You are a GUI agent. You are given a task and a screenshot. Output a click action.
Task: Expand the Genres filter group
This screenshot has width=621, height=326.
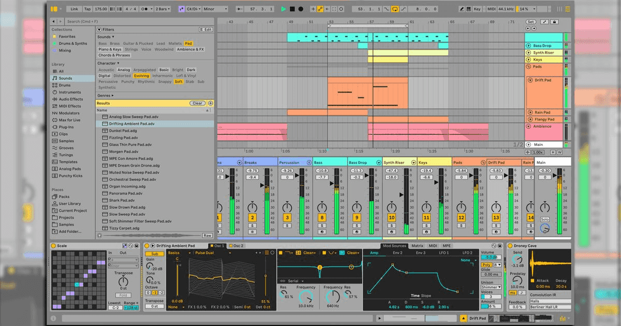click(105, 95)
